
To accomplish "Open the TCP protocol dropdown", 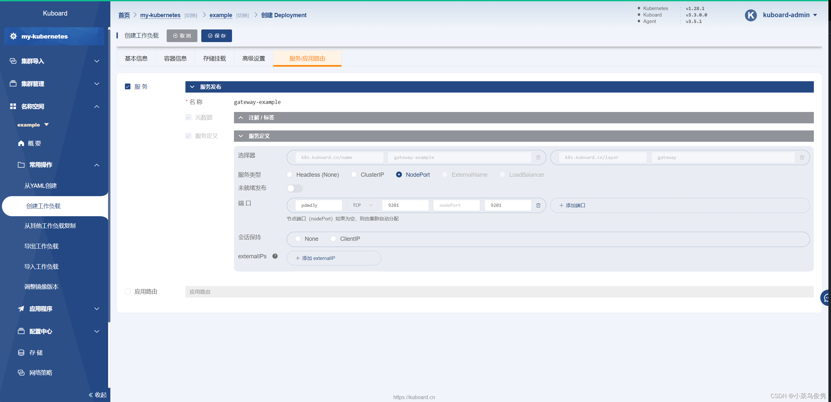I will click(362, 205).
